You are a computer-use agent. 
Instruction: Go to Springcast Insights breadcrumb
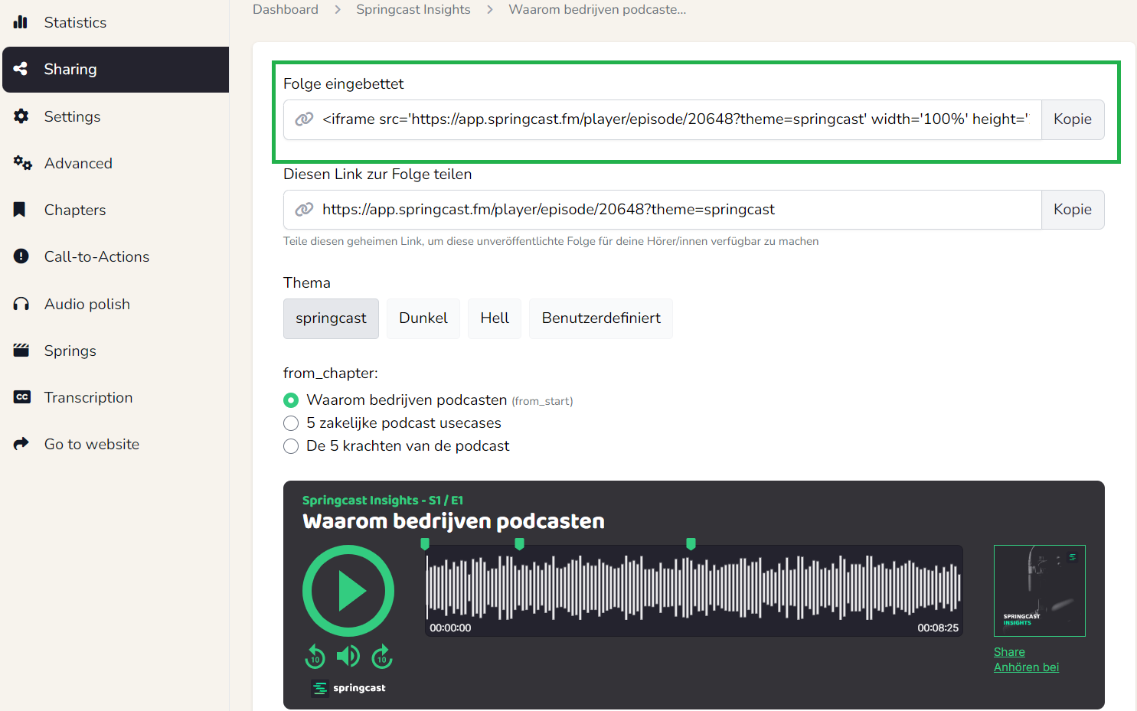click(x=413, y=9)
